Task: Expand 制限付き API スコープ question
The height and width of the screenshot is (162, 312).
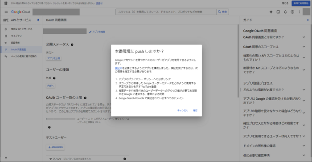Action: [274, 70]
